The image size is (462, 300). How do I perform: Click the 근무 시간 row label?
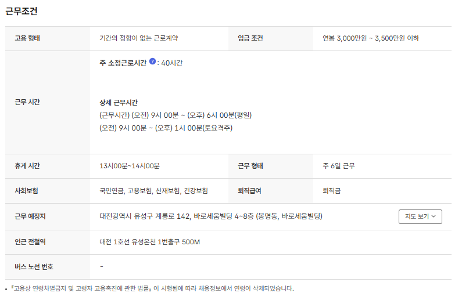click(x=27, y=102)
